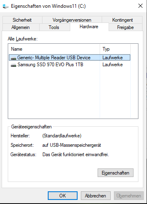147x204 pixels.
Task: Click the Generic- Multiple Reader drive icon
Action: click(x=13, y=58)
